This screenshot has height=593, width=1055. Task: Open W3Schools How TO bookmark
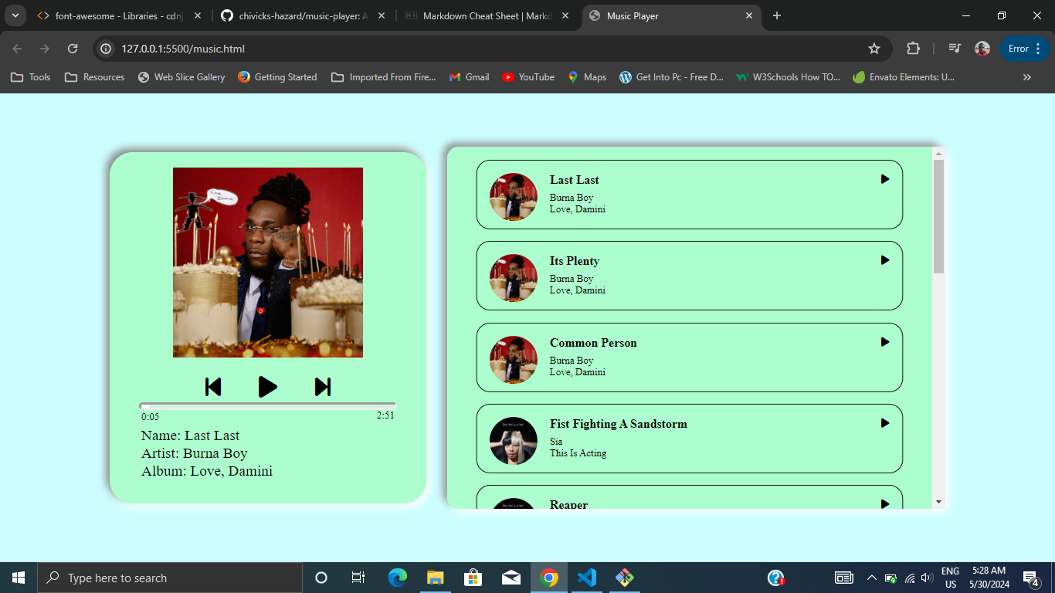[x=789, y=77]
